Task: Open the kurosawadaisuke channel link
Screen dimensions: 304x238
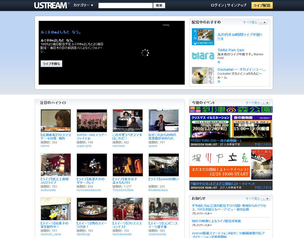Action: tap(89, 190)
